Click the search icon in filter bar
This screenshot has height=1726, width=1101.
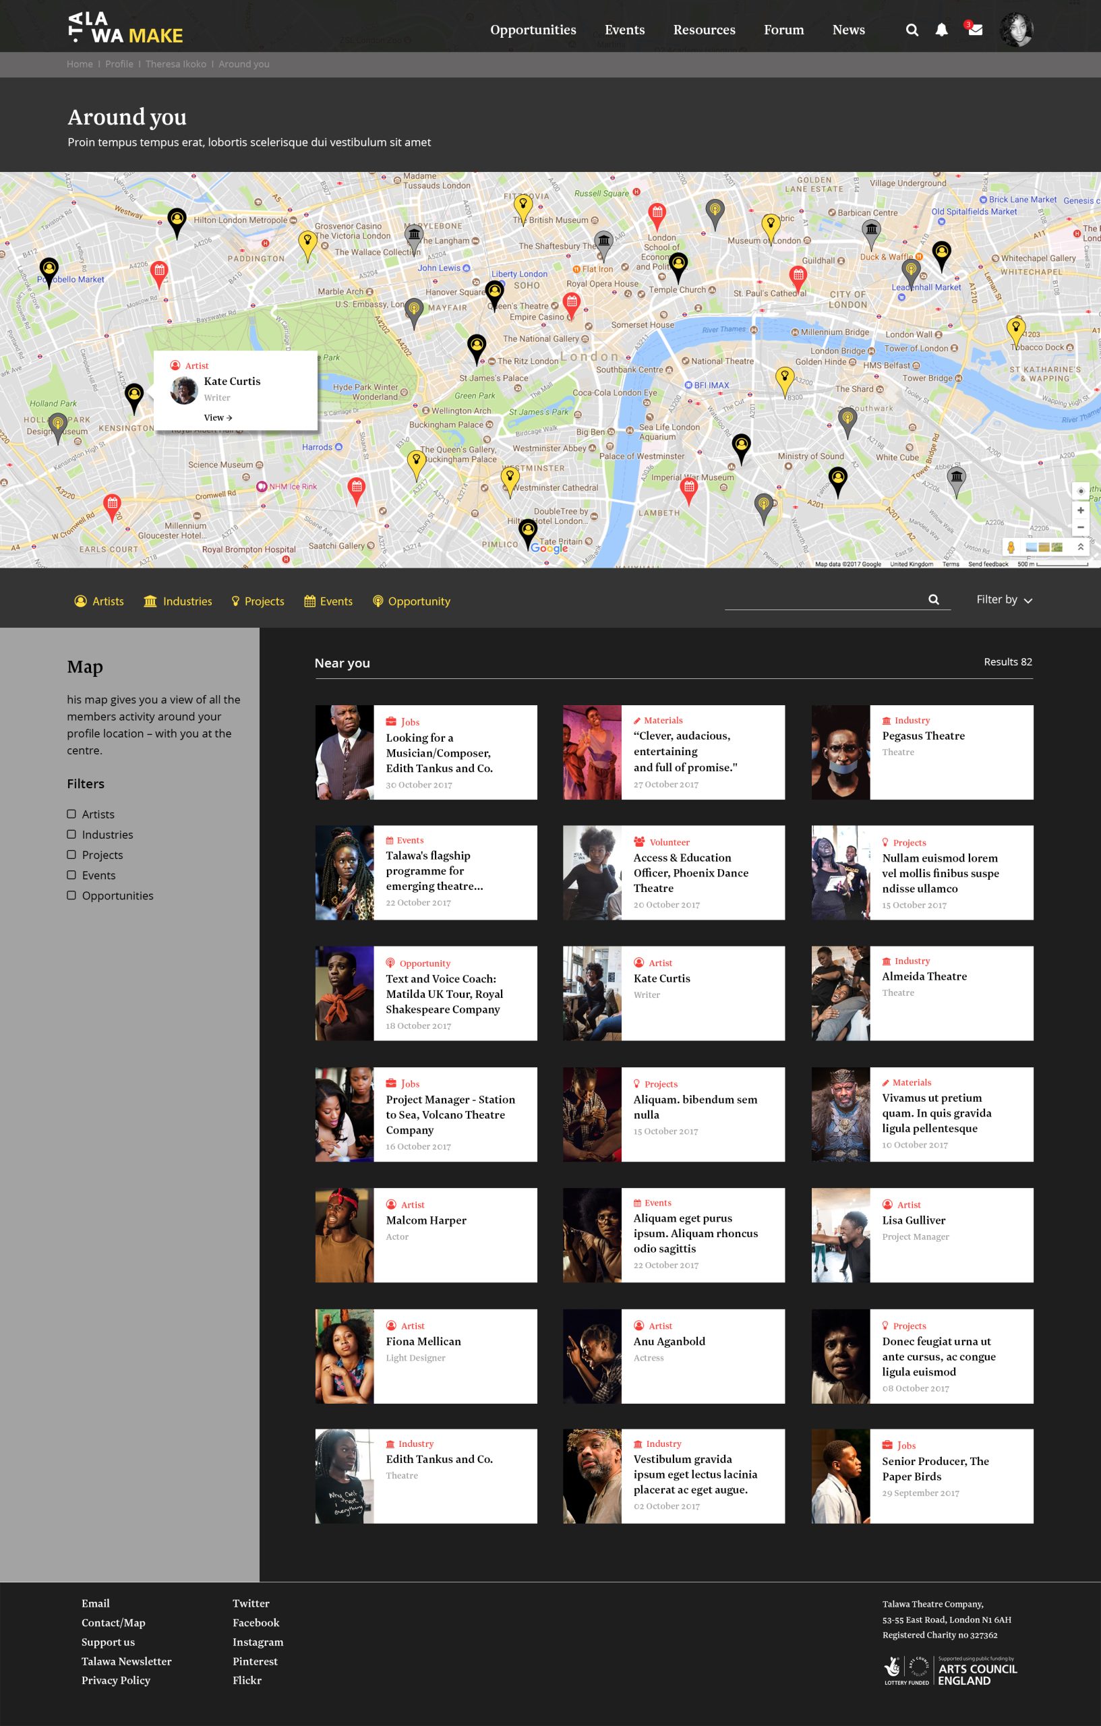tap(933, 599)
